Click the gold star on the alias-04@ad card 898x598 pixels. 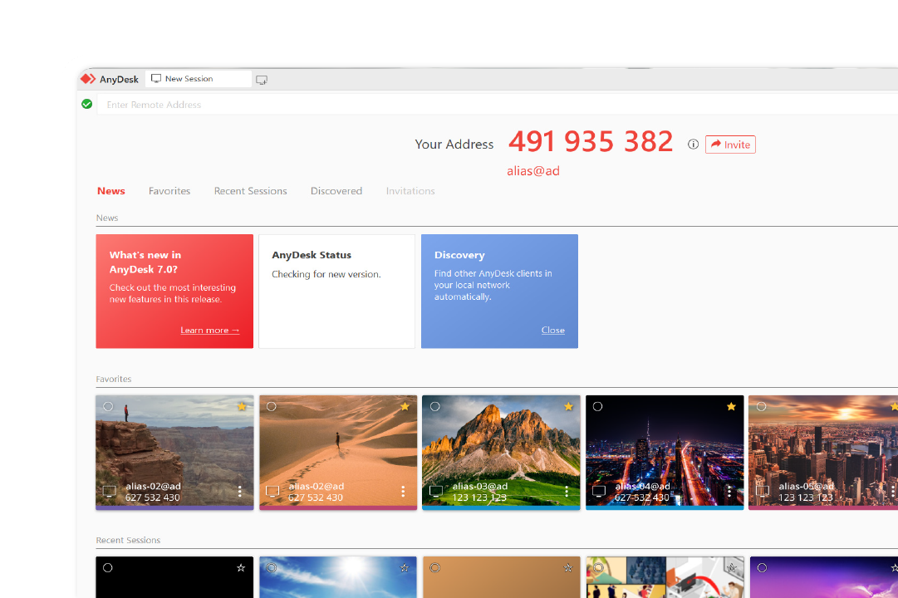(731, 407)
